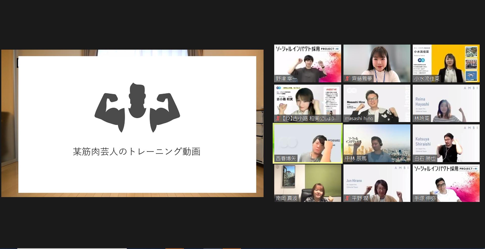This screenshot has width=485, height=249.
Task: Select the highlighted 西春博矢 video tile
Action: point(307,143)
